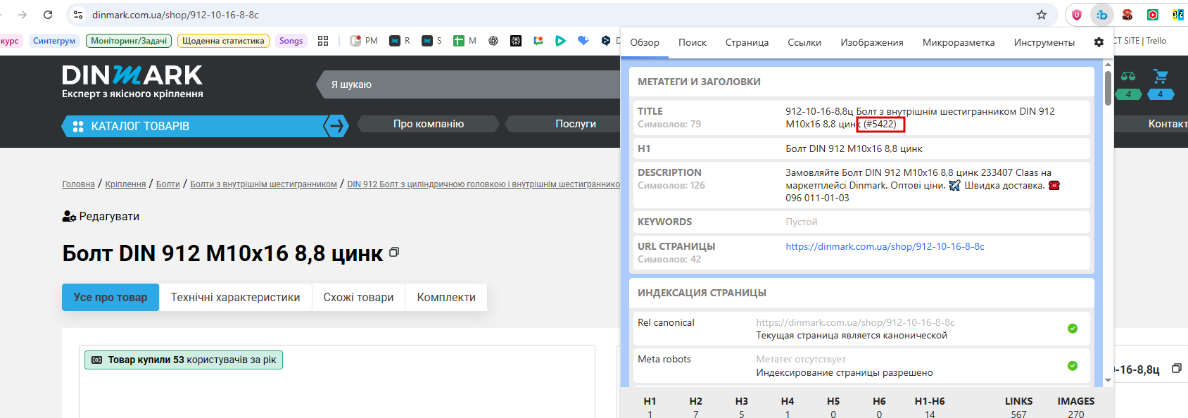
Task: Open Послуги menu item
Action: 576,124
